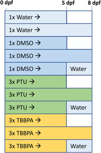Click the Water cell beside 1x DMSO

79,69
